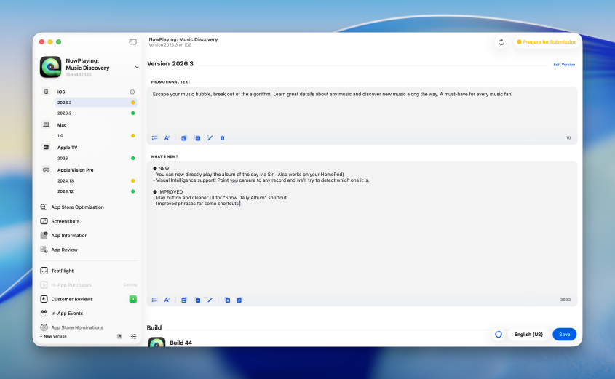615x379 pixels.
Task: Click Prepare for Submission button
Action: (x=546, y=42)
